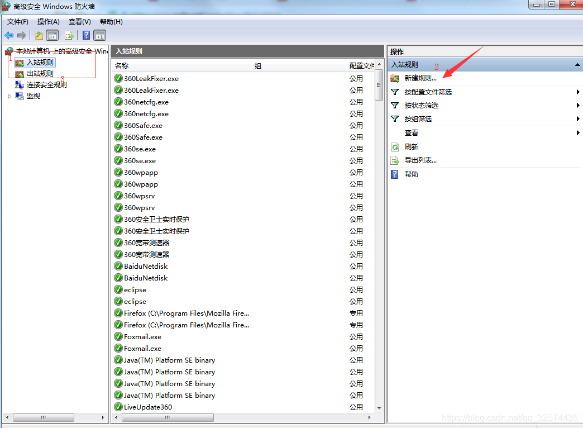
Task: Expand the 按状态筛选 submenu arrow
Action: (578, 106)
